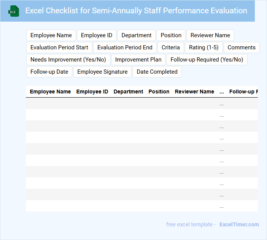
Task: Click the Date Completed tag
Action: tap(157, 72)
